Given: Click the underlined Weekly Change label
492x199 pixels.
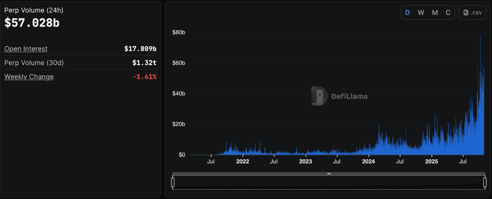Looking at the screenshot, I should [29, 77].
